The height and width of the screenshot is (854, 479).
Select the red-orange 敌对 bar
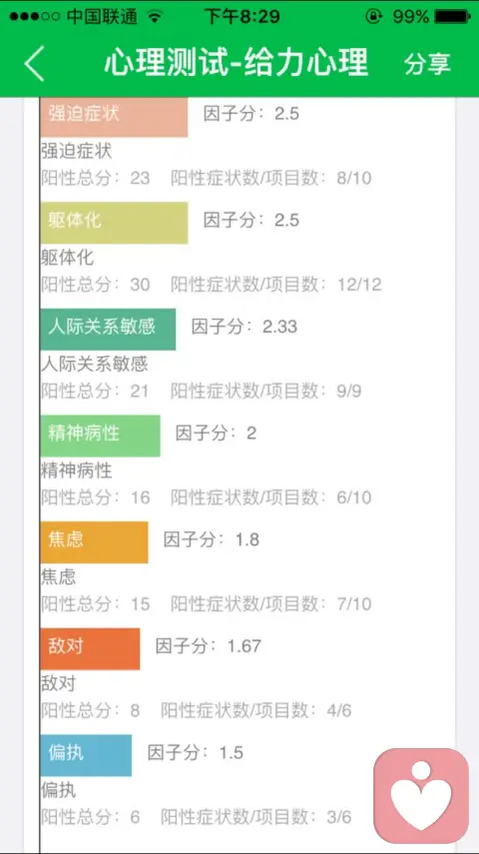pos(90,648)
